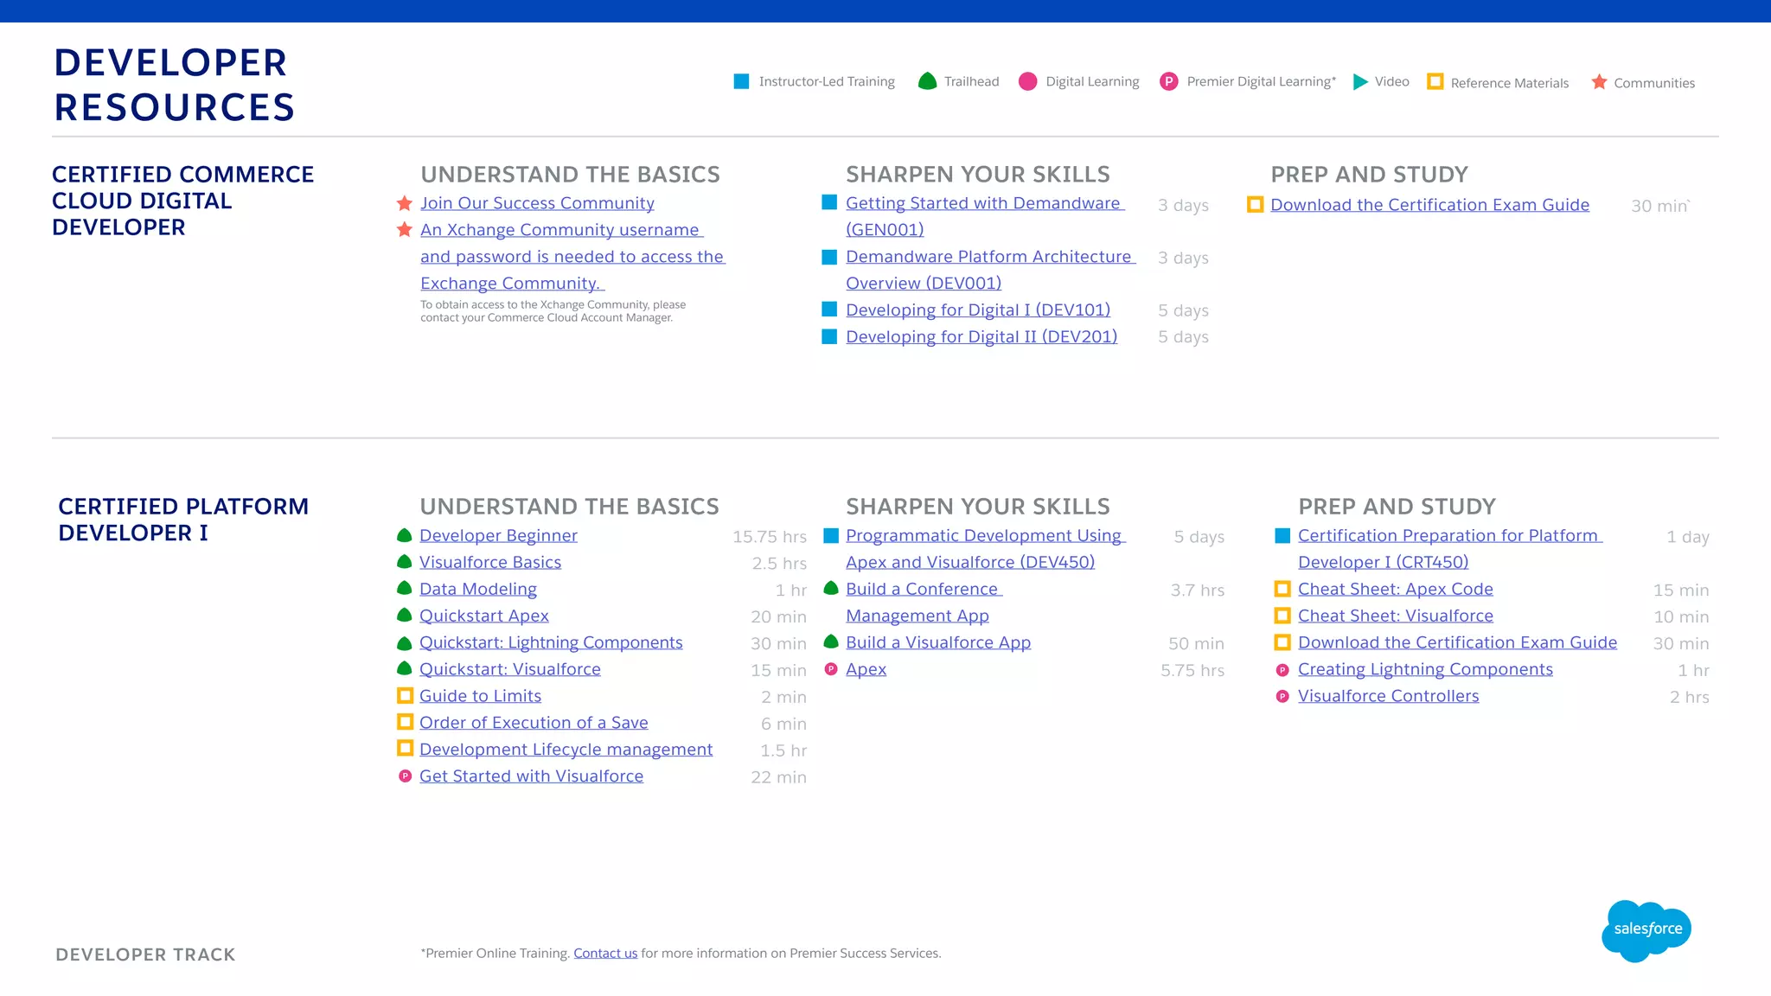The height and width of the screenshot is (996, 1771).
Task: Click the Developer Track footer label
Action: click(145, 954)
